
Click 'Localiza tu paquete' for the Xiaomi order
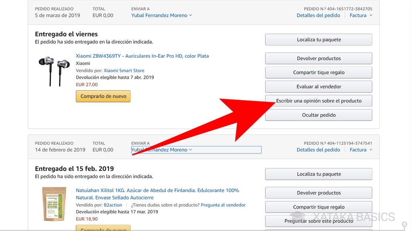click(318, 39)
